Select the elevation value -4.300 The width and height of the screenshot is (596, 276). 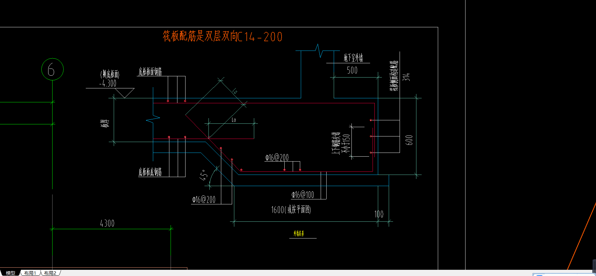108,83
